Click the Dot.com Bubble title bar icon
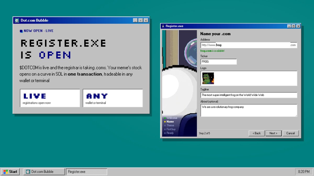The width and height of the screenshot is (314, 176). coord(17,20)
